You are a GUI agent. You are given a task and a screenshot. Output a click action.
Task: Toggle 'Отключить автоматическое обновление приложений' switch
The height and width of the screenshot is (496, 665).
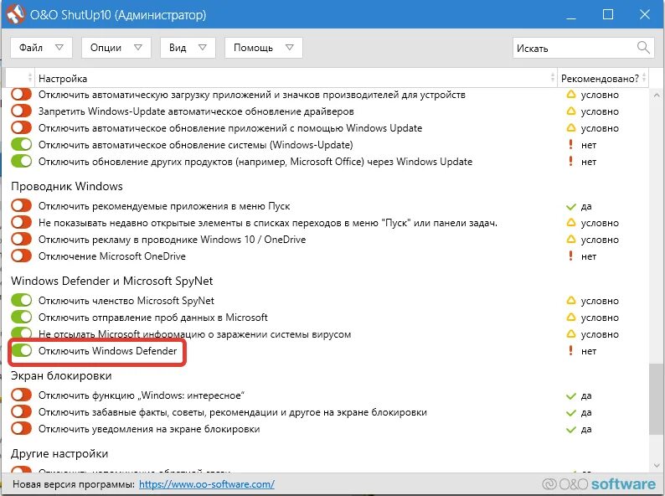click(21, 127)
